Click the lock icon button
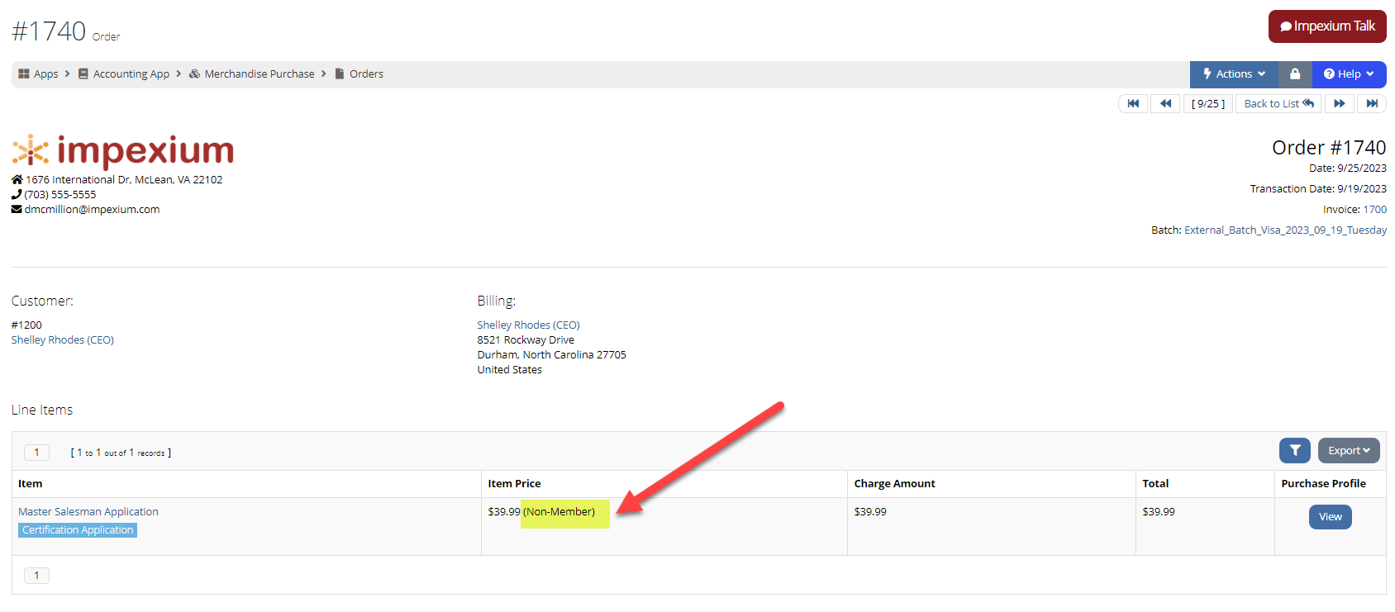The width and height of the screenshot is (1395, 612). (1295, 74)
